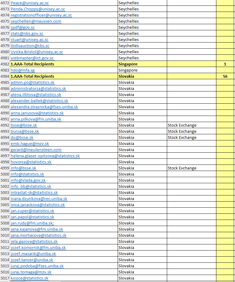Select row header 4984
Image resolution: width=235 pixels, height=282 pixels.
[5, 76]
